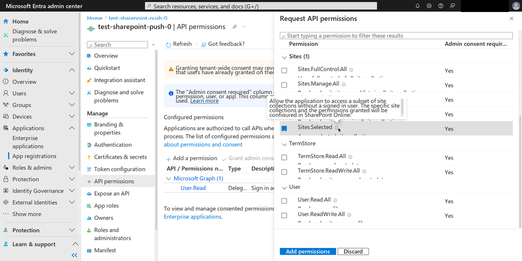Click the Add permissions button
The height and width of the screenshot is (261, 522).
pos(308,252)
